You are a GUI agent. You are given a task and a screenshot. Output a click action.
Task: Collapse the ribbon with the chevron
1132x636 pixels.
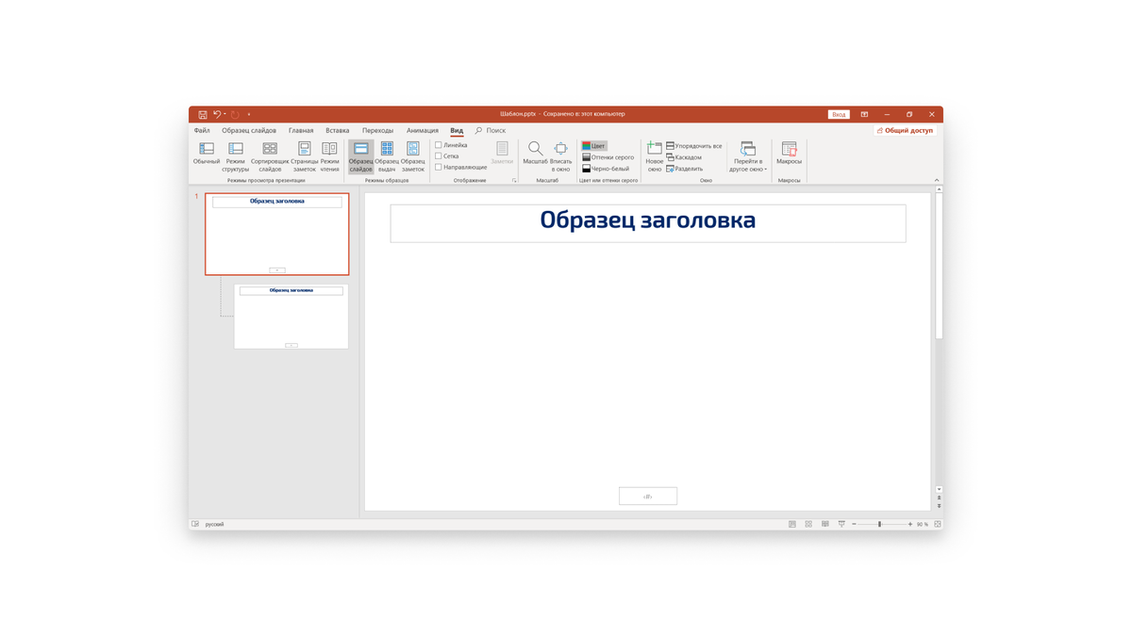(x=937, y=180)
